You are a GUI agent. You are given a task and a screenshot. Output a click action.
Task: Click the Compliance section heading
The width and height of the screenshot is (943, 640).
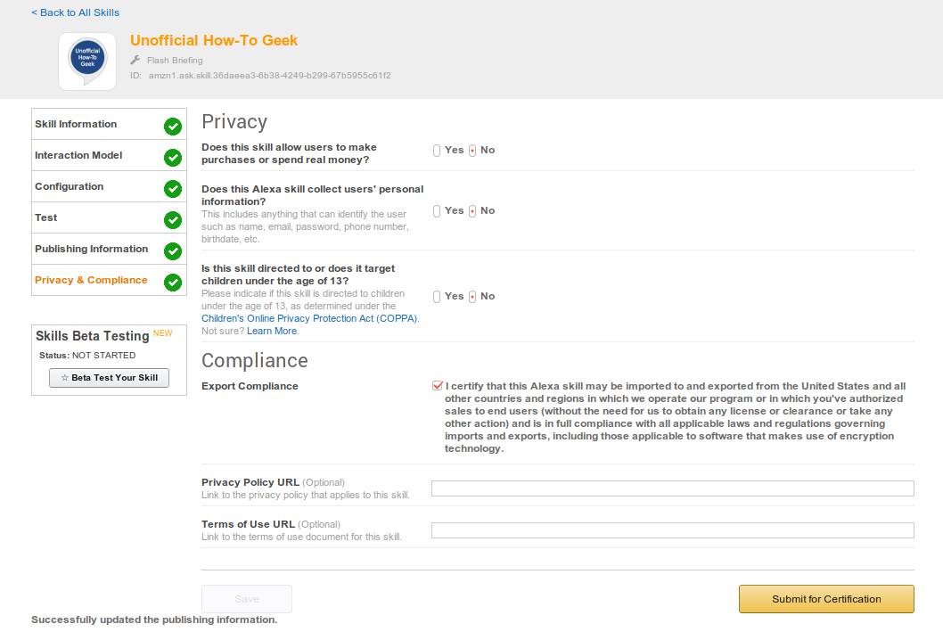pyautogui.click(x=254, y=360)
